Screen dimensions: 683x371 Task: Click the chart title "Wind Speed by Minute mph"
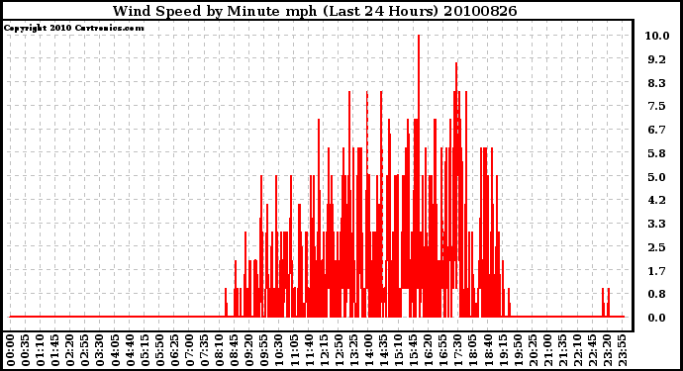tap(215, 11)
